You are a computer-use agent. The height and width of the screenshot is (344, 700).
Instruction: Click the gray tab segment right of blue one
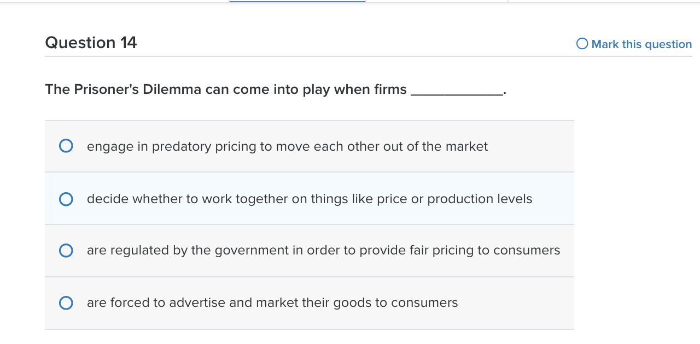pos(436,2)
